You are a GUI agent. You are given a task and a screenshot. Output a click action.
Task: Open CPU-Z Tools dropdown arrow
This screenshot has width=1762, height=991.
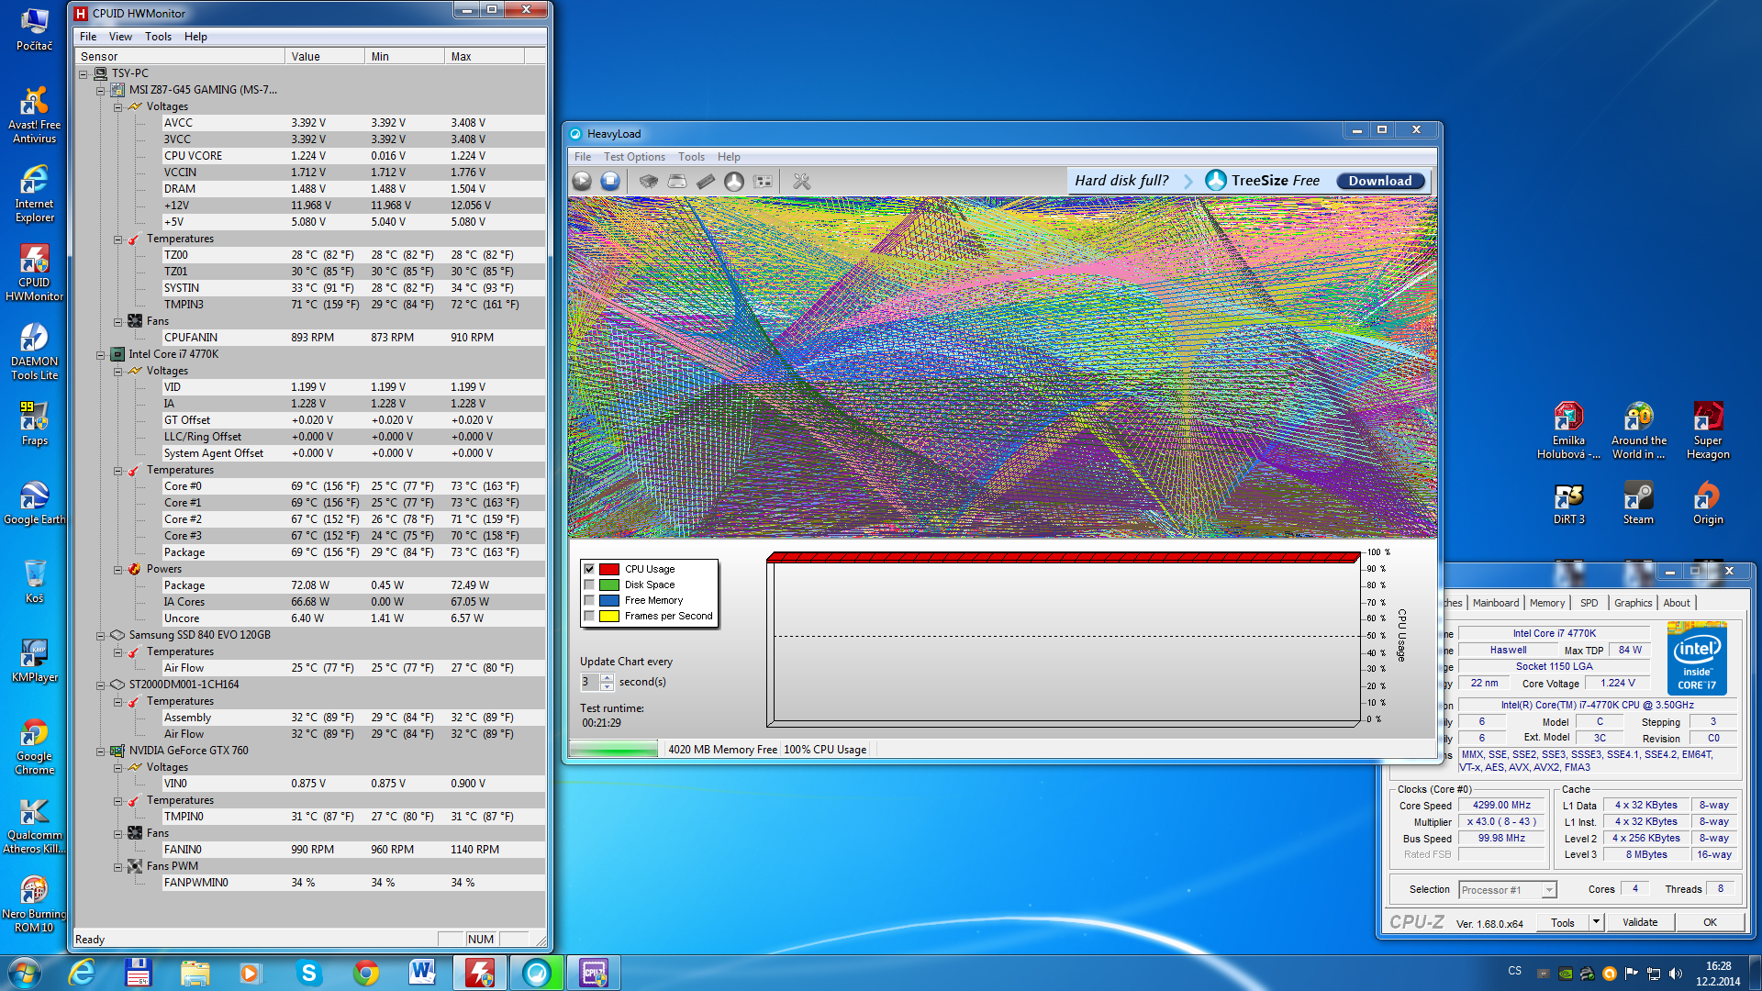tap(1596, 922)
